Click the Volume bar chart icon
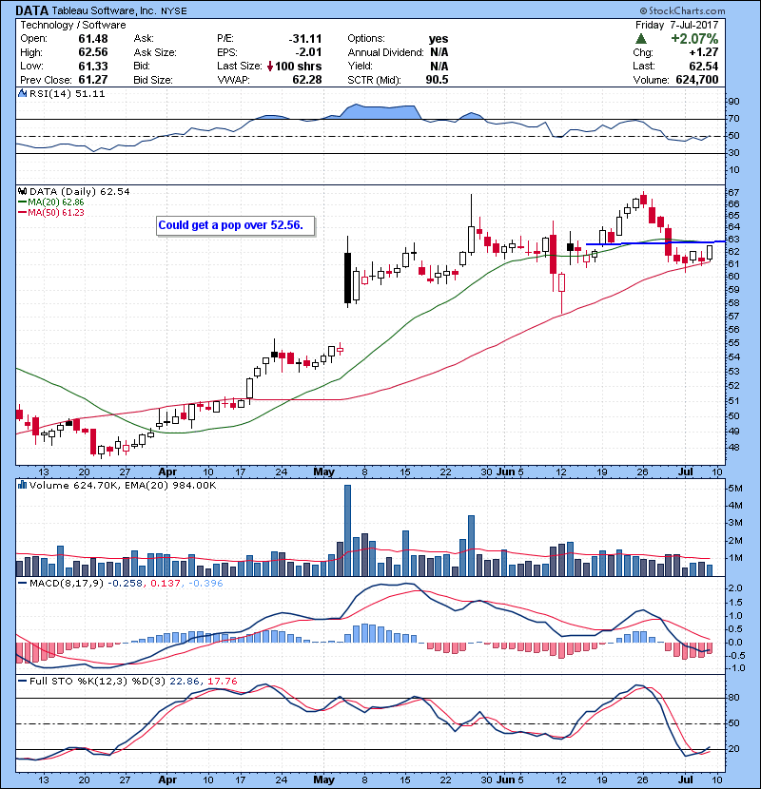The image size is (761, 789). click(22, 486)
